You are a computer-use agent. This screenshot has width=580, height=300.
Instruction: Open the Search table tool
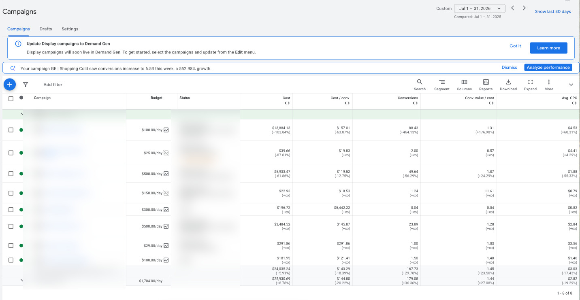[420, 85]
